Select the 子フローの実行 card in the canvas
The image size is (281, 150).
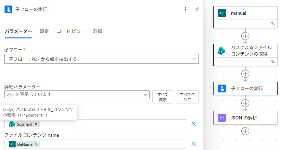[x=245, y=89]
